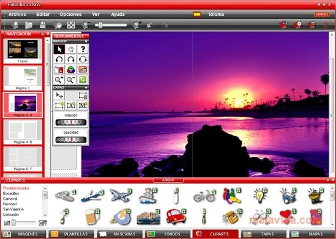Click the save floppy disk icon

tap(43, 25)
